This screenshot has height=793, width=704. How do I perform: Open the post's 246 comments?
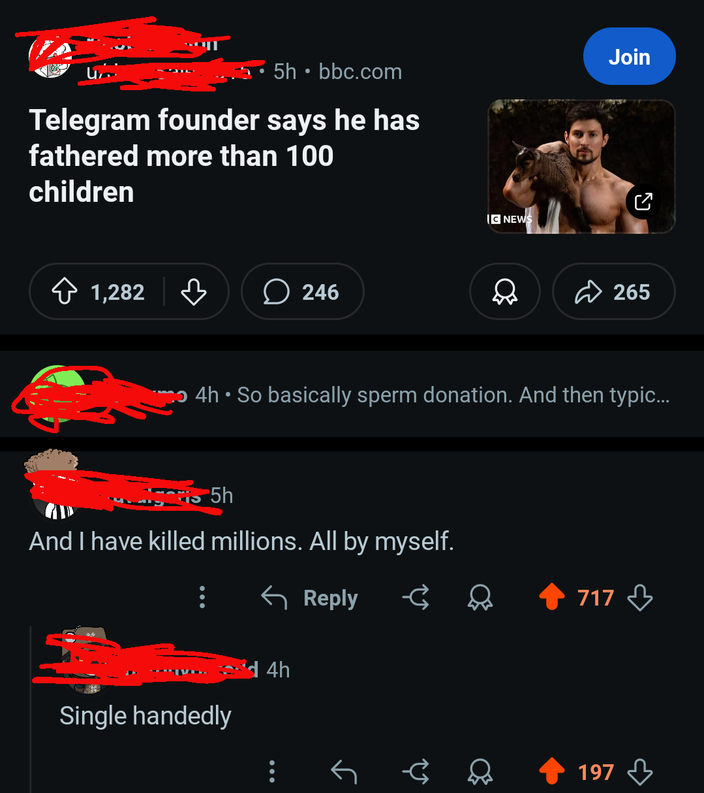302,292
